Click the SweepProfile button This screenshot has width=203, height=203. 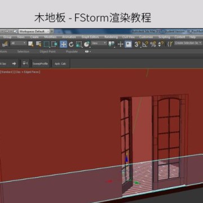pyautogui.click(x=40, y=64)
